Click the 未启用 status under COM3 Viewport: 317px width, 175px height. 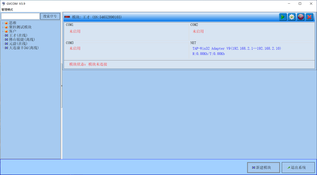coord(75,49)
